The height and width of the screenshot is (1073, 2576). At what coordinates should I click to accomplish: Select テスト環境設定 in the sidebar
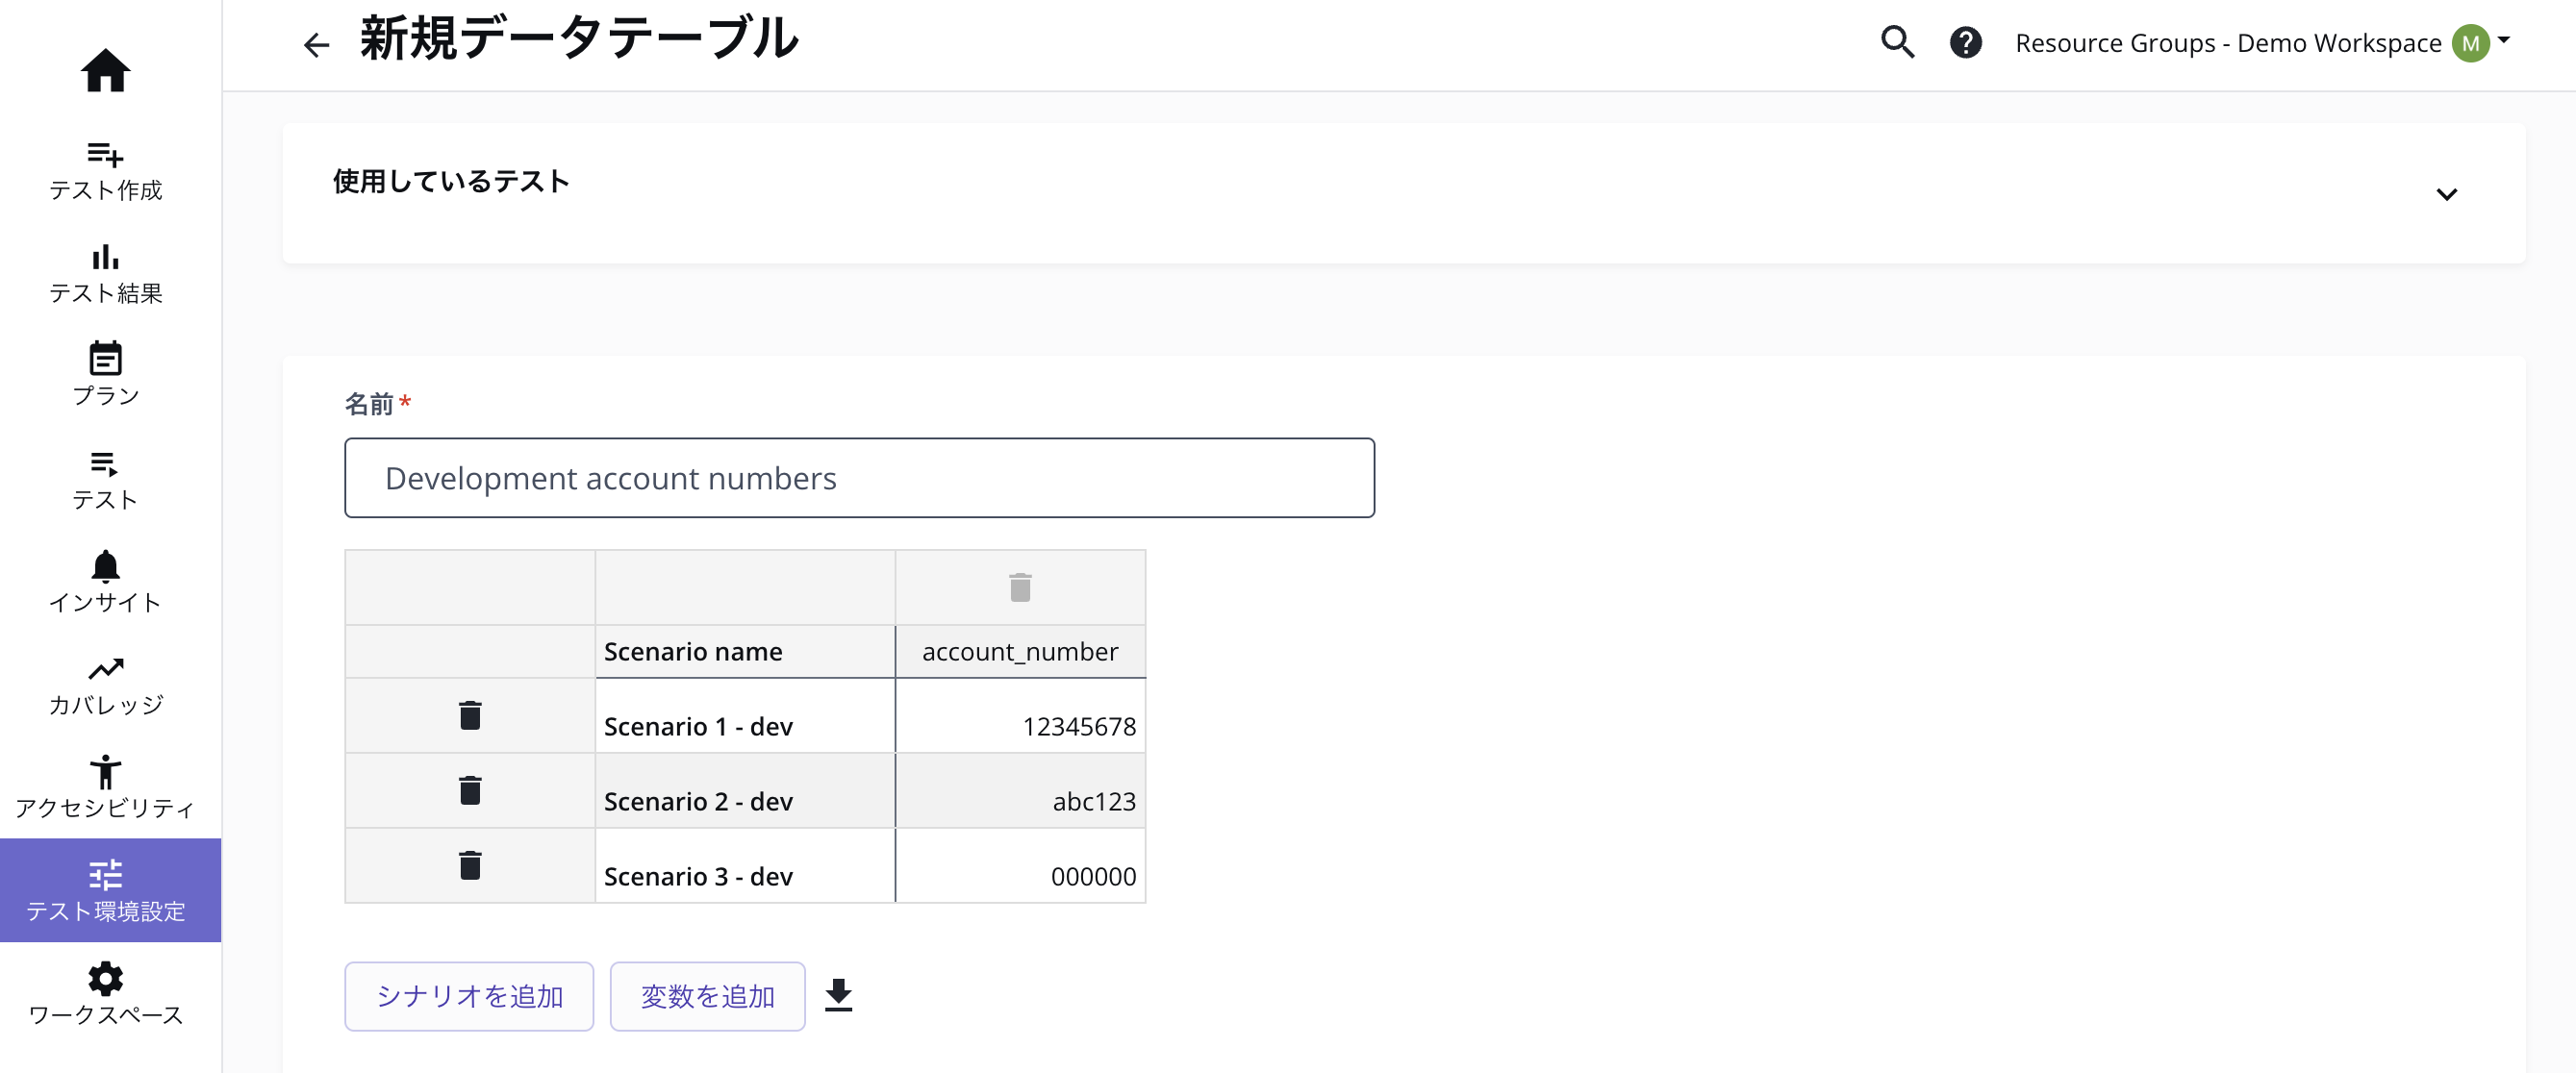point(110,890)
